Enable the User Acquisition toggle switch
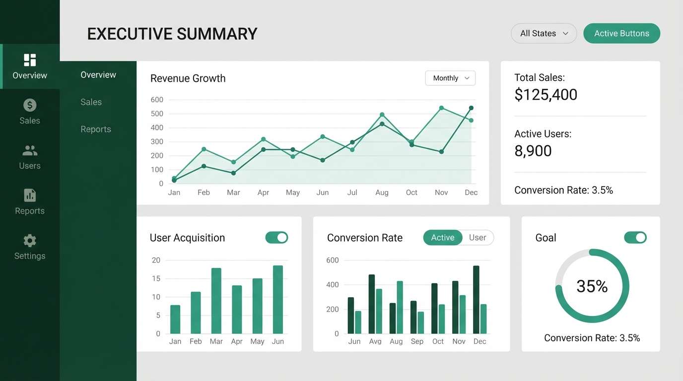 276,238
